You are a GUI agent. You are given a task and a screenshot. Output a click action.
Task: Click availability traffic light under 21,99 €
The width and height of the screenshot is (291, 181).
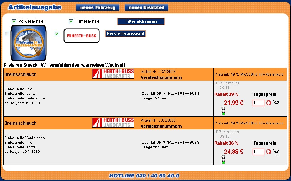pyautogui.click(x=224, y=111)
